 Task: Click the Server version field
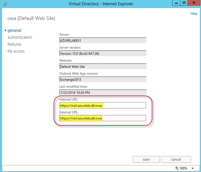click(103, 53)
